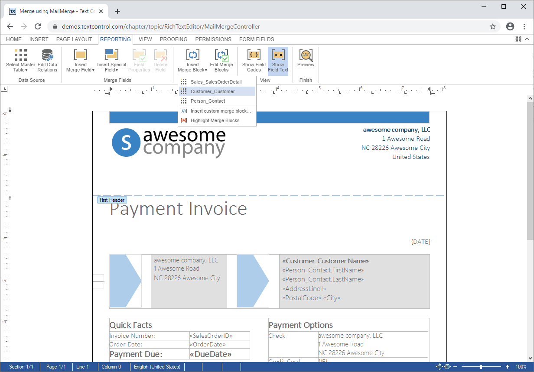534x372 pixels.
Task: Switch to VIEW ribbon tab
Action: tap(145, 39)
